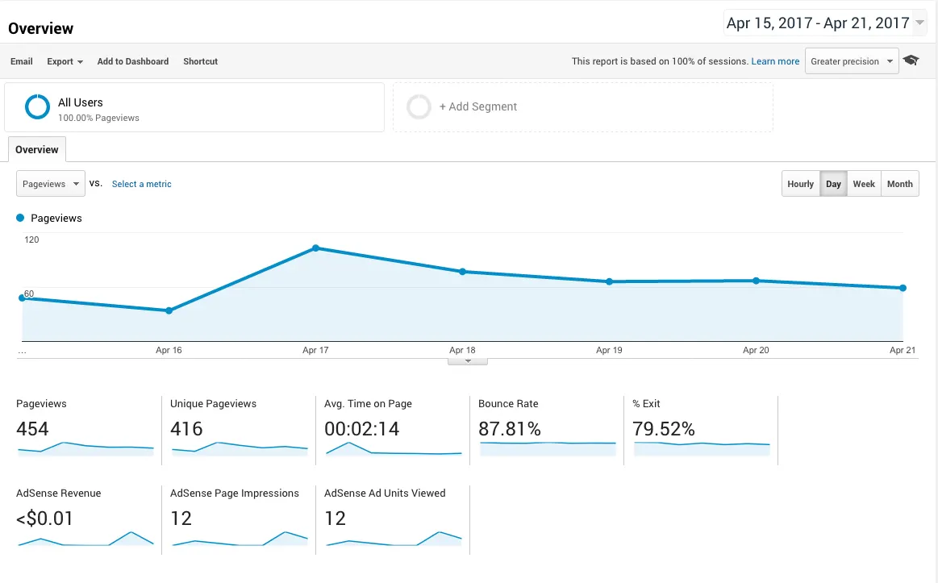Image resolution: width=938 pixels, height=583 pixels.
Task: Select the Day view toggle
Action: [x=833, y=184]
